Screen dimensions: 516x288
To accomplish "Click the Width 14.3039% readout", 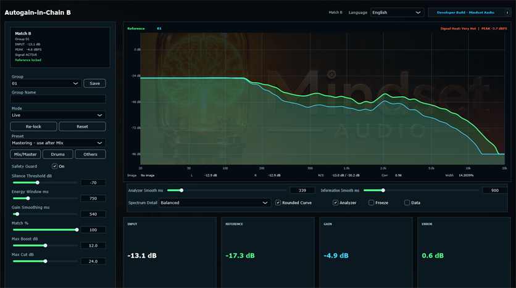I will click(459, 176).
